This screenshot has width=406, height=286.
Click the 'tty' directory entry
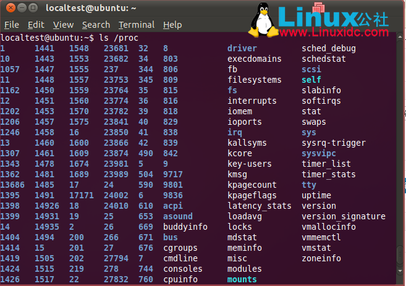click(x=308, y=185)
